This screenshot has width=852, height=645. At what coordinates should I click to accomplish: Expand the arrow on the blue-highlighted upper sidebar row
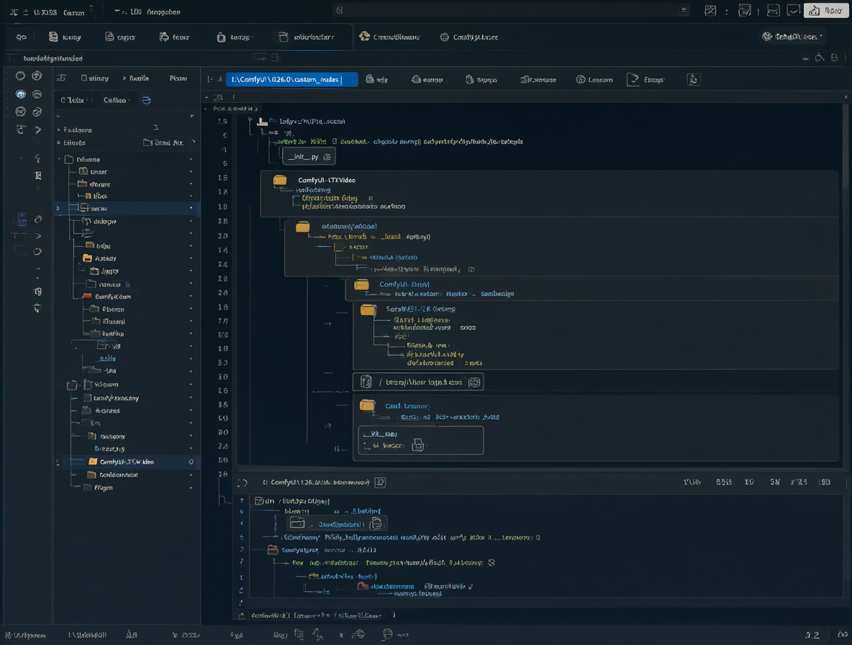[x=58, y=208]
